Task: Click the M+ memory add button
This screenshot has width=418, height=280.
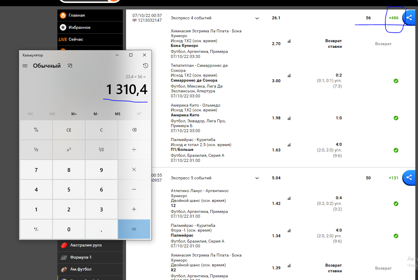Action: pyautogui.click(x=74, y=114)
